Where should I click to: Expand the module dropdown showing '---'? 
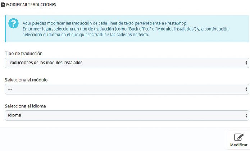coord(126,89)
